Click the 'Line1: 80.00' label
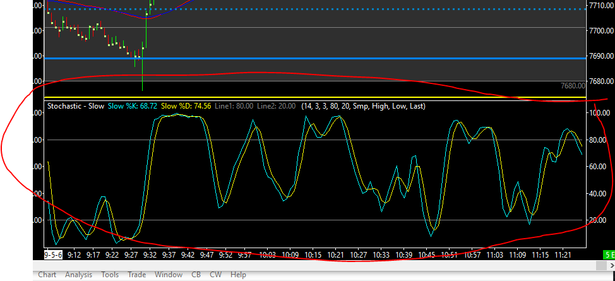This screenshot has width=615, height=281. (234, 106)
